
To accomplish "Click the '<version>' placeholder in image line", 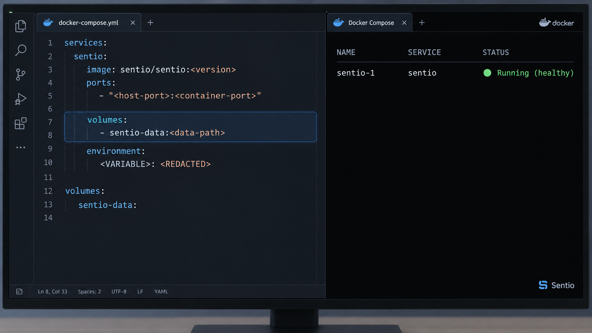I will 213,70.
